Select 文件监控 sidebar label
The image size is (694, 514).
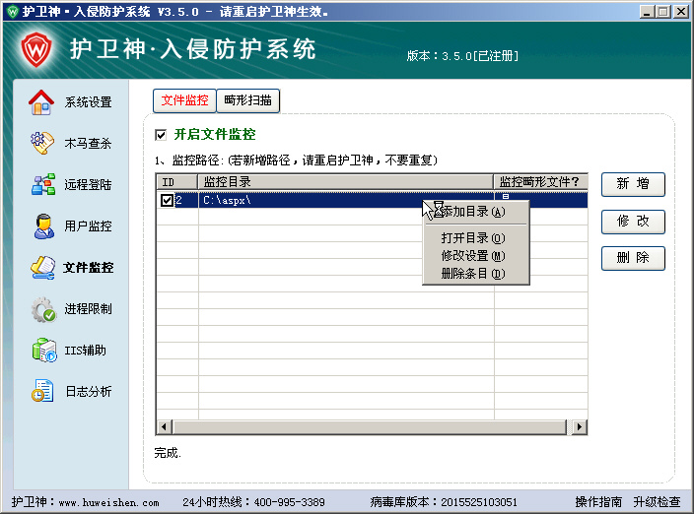tap(88, 268)
